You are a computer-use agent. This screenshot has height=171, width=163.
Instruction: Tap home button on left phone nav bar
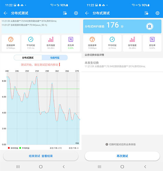pyautogui.click(x=41, y=167)
